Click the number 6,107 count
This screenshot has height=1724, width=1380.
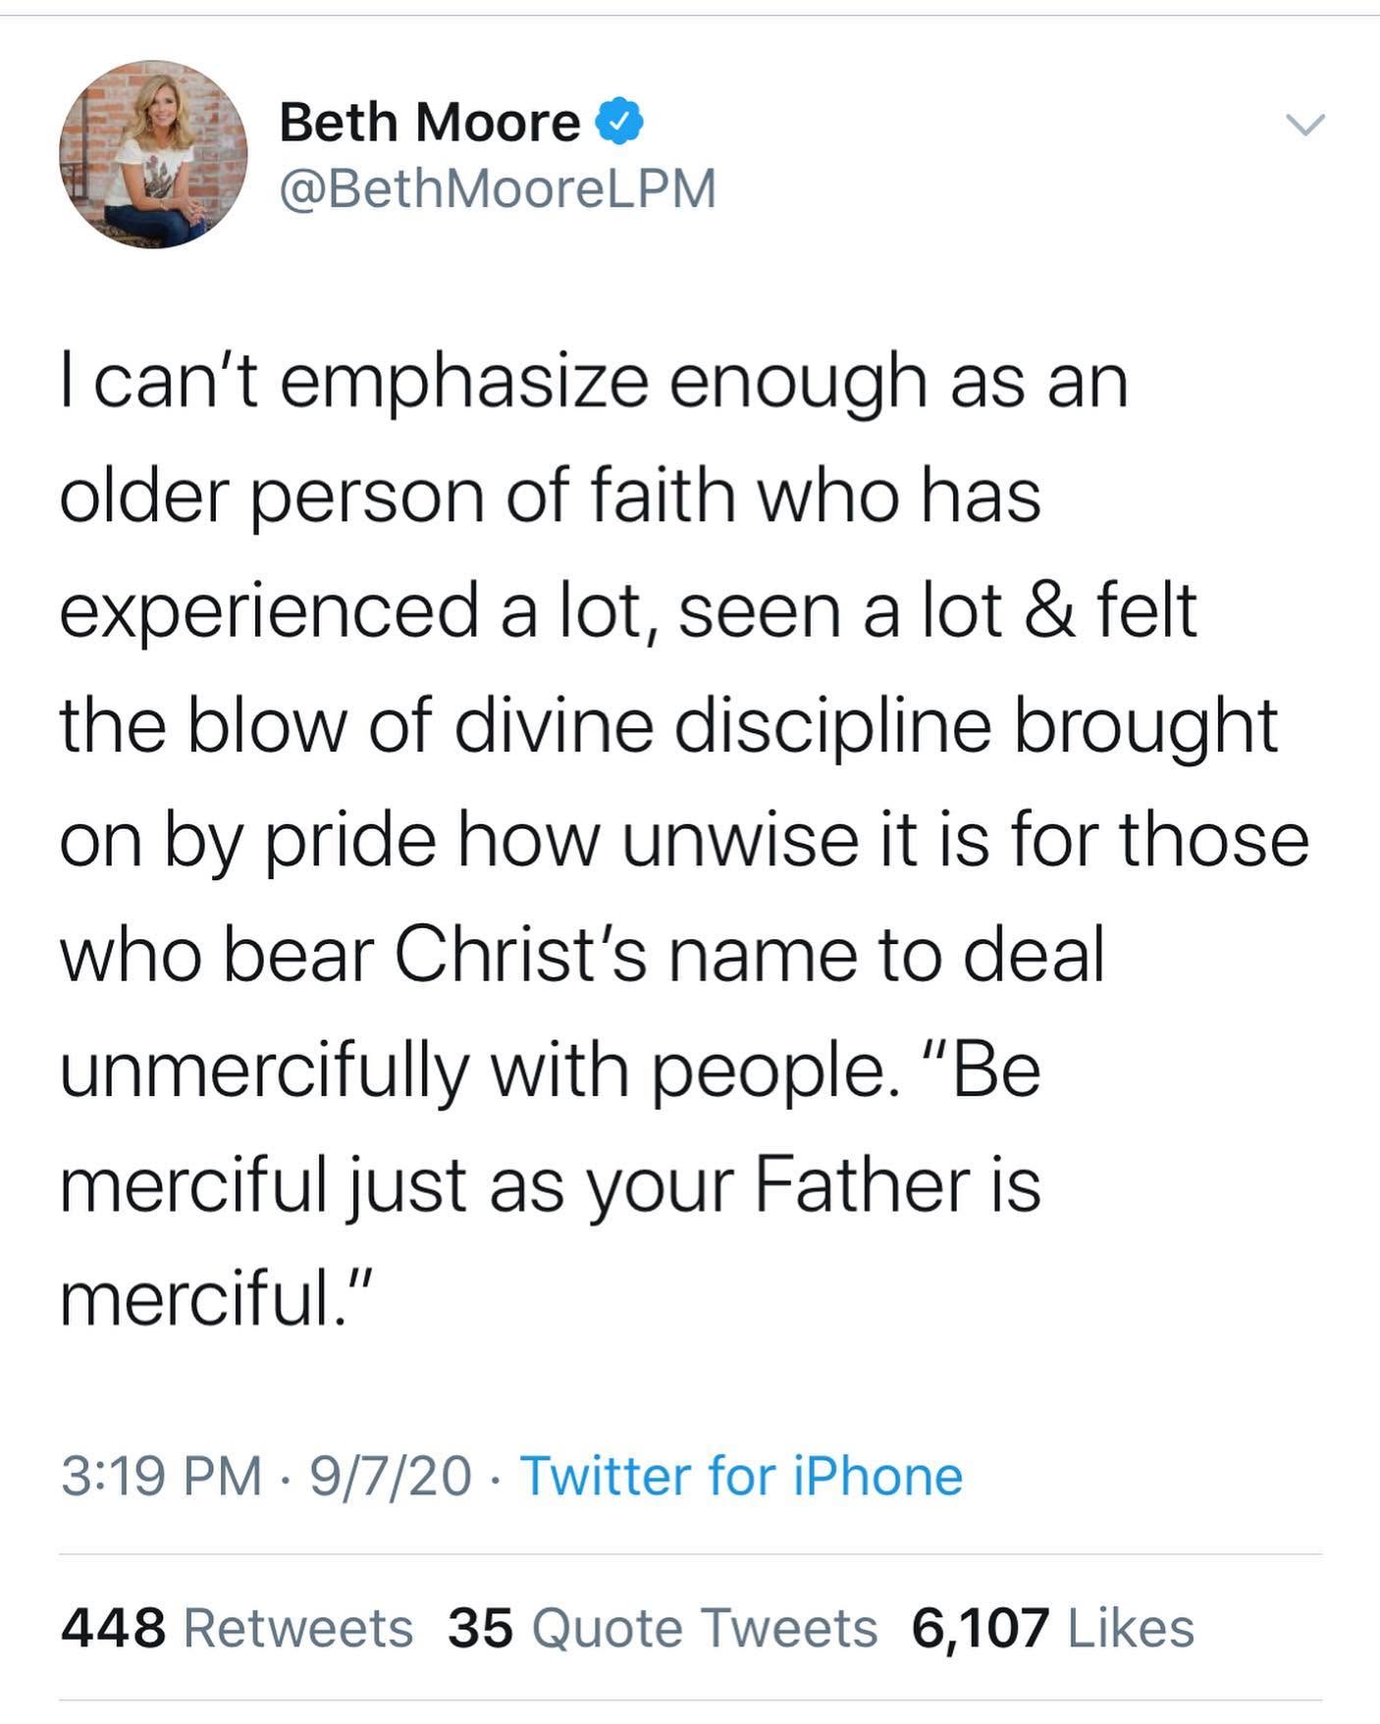click(x=981, y=1628)
